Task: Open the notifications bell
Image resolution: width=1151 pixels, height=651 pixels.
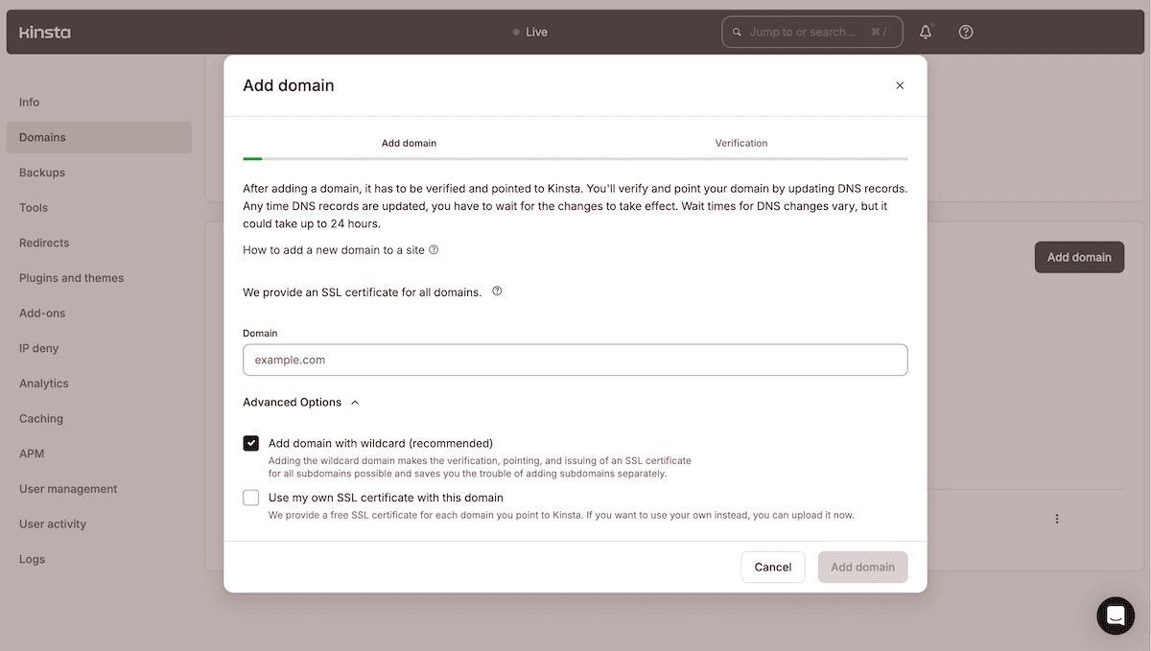Action: (x=925, y=32)
